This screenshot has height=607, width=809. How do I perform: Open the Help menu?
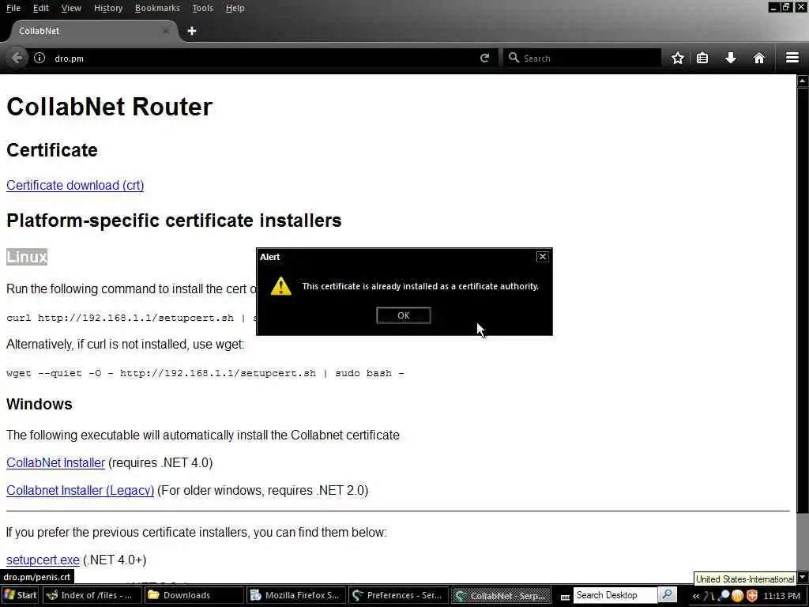tap(235, 8)
